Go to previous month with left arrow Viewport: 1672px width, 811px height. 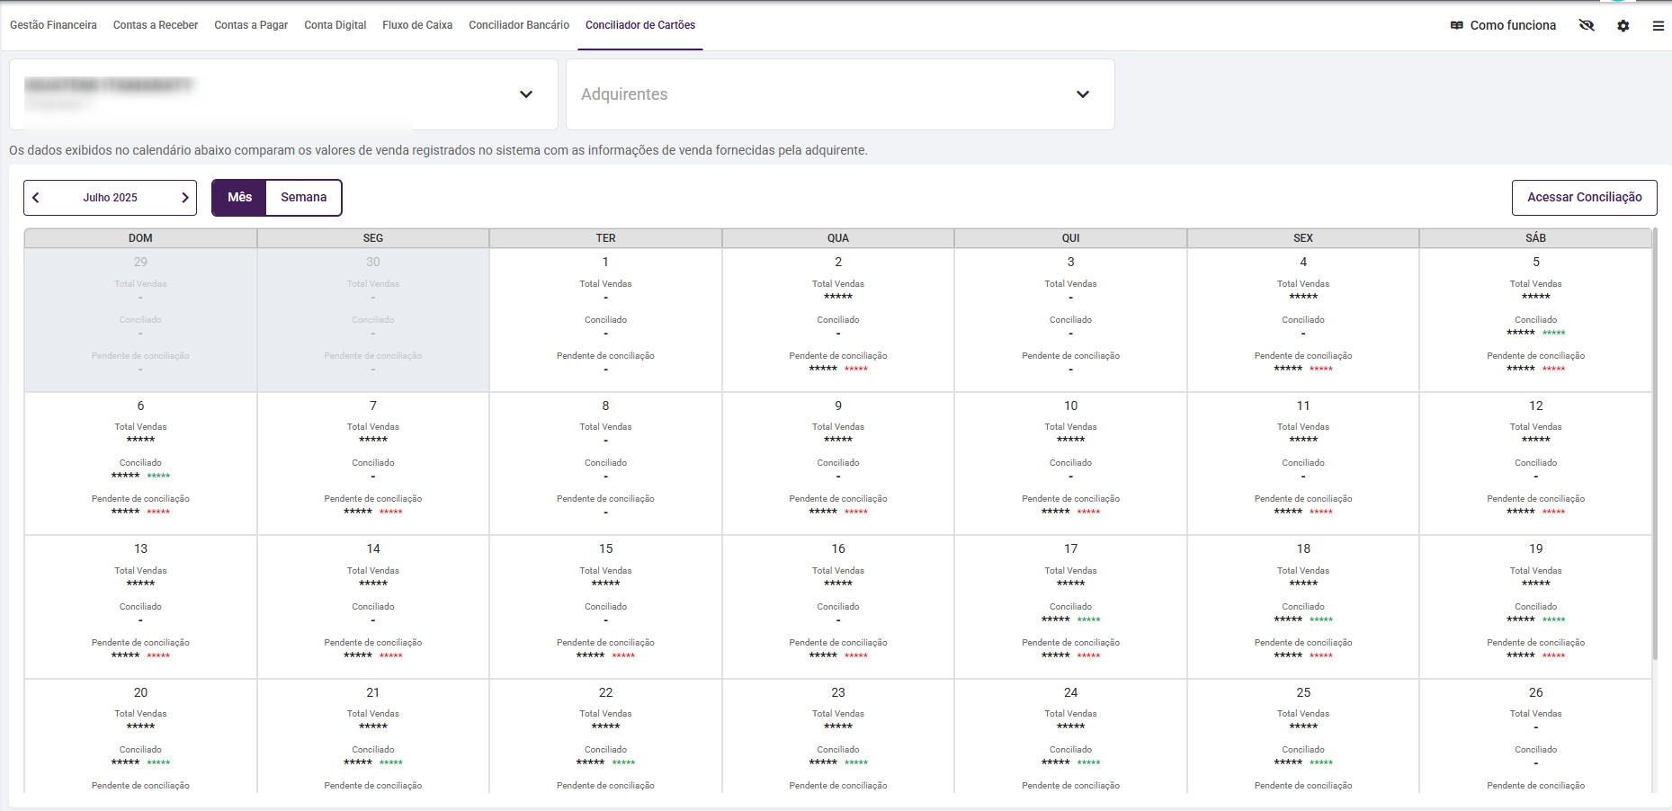click(x=36, y=198)
